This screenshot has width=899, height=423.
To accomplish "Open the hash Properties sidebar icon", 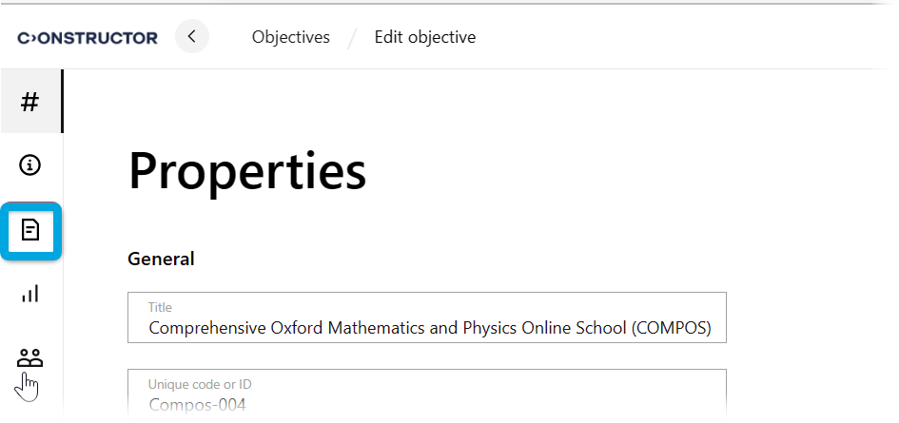I will click(30, 102).
